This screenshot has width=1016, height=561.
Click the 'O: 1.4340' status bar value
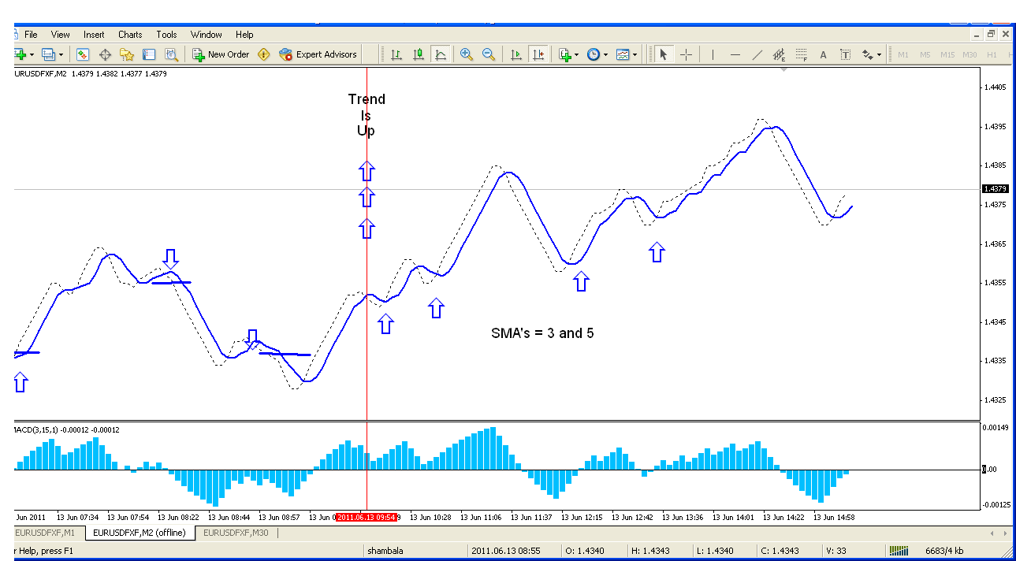pos(584,550)
